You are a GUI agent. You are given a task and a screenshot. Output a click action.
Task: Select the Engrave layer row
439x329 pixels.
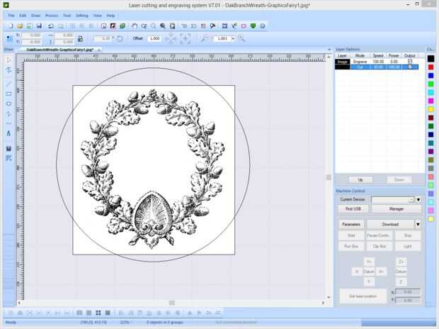[377, 62]
